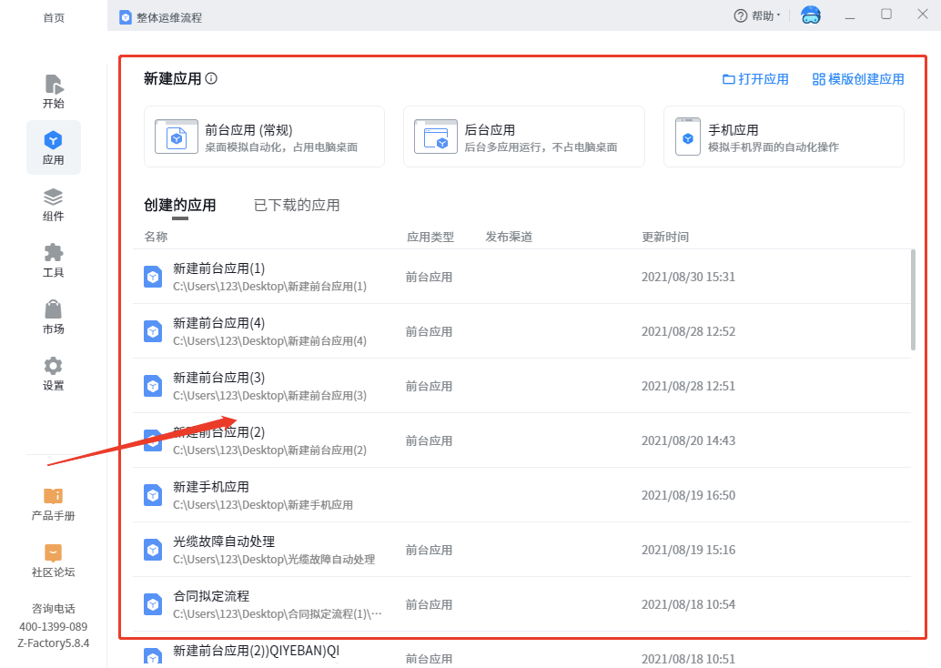This screenshot has height=668, width=941.
Task: Click 模版创建应用 template create button
Action: 858,79
